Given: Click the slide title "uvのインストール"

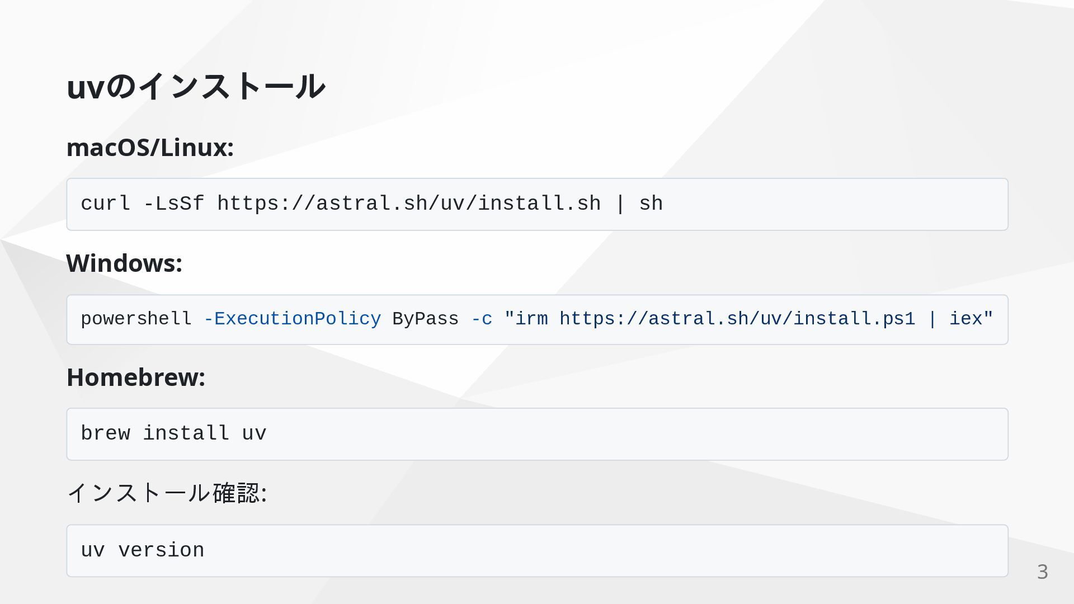Looking at the screenshot, I should (x=195, y=87).
